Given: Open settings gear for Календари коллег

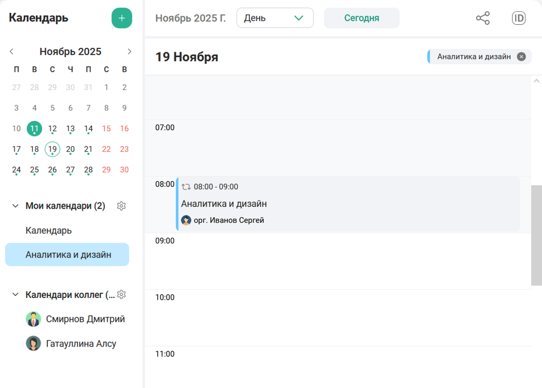Looking at the screenshot, I should [121, 295].
